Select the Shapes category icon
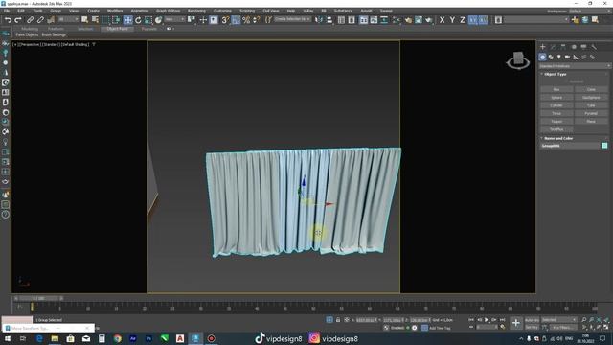Viewport: 613px width, 345px height. (x=551, y=57)
